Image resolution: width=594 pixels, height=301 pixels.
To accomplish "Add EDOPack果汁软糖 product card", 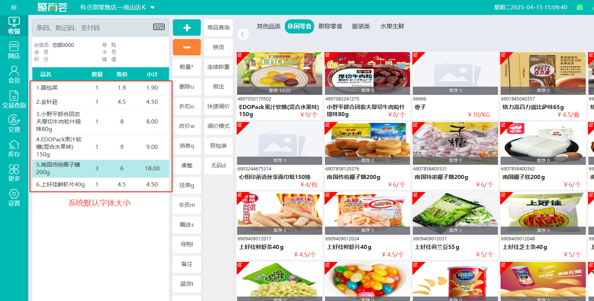I will (280, 86).
